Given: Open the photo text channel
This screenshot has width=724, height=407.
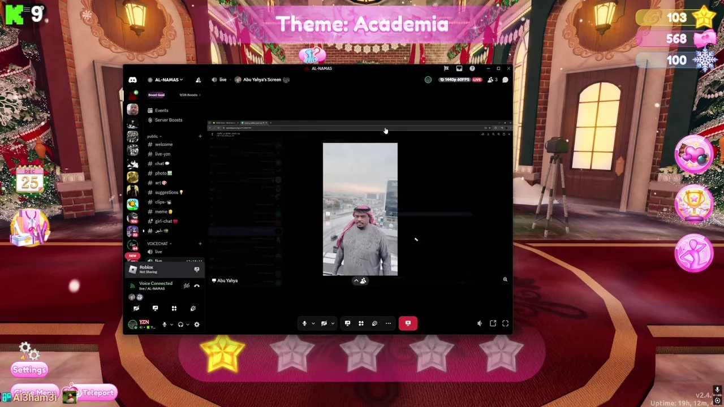Looking at the screenshot, I should tap(174, 173).
